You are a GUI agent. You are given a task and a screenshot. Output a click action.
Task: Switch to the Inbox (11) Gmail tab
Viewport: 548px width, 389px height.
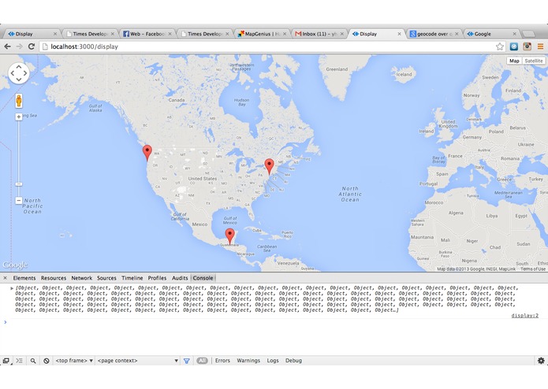click(x=319, y=34)
